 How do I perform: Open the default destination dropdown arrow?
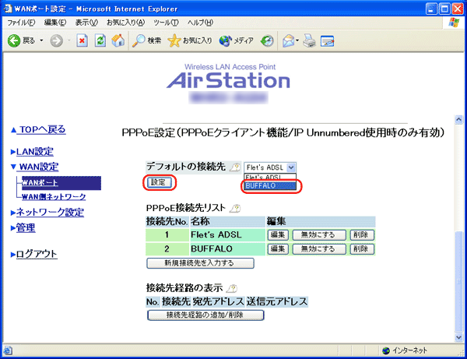(291, 167)
